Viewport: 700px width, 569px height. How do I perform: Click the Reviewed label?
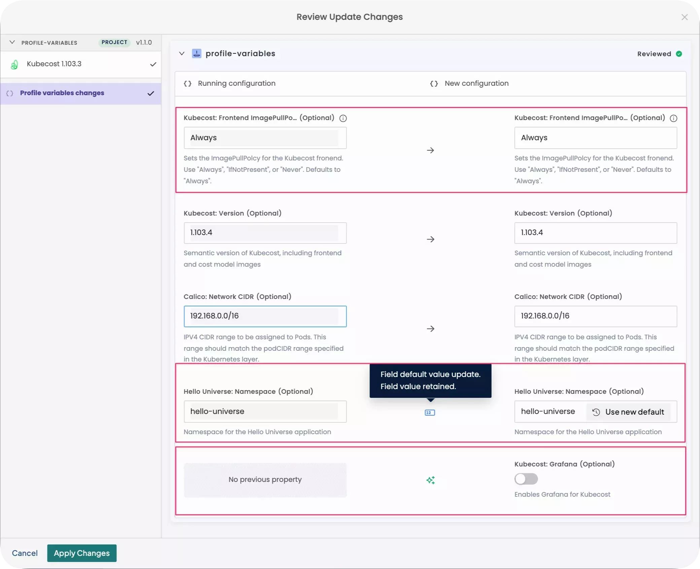pos(654,54)
